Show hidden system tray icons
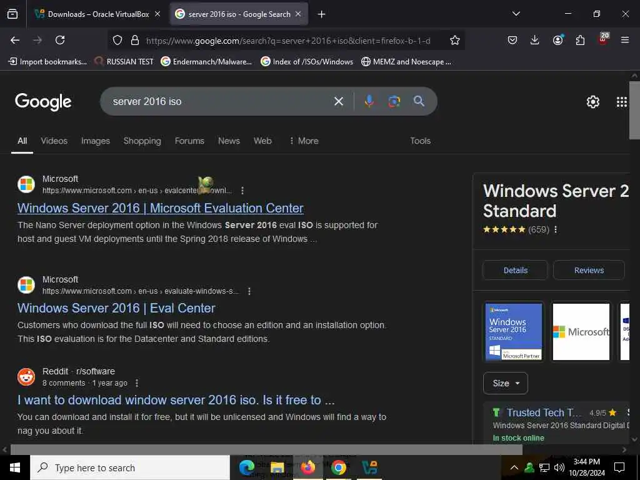640x480 pixels. pos(514,467)
